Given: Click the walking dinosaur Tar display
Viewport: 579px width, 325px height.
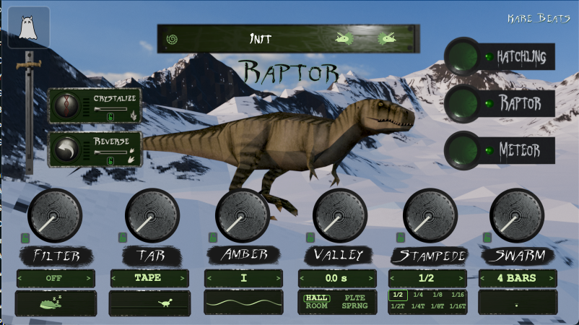Looking at the screenshot, I should point(149,303).
